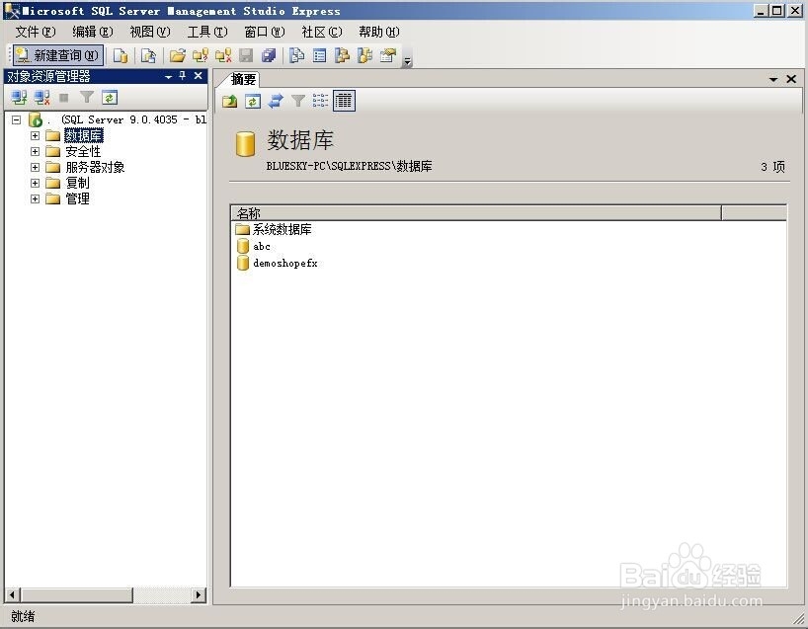Image resolution: width=808 pixels, height=629 pixels.
Task: Open the 窗口(W) menu
Action: [264, 32]
